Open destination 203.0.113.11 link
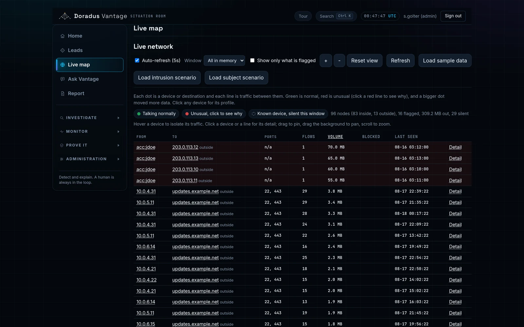 [x=185, y=181]
